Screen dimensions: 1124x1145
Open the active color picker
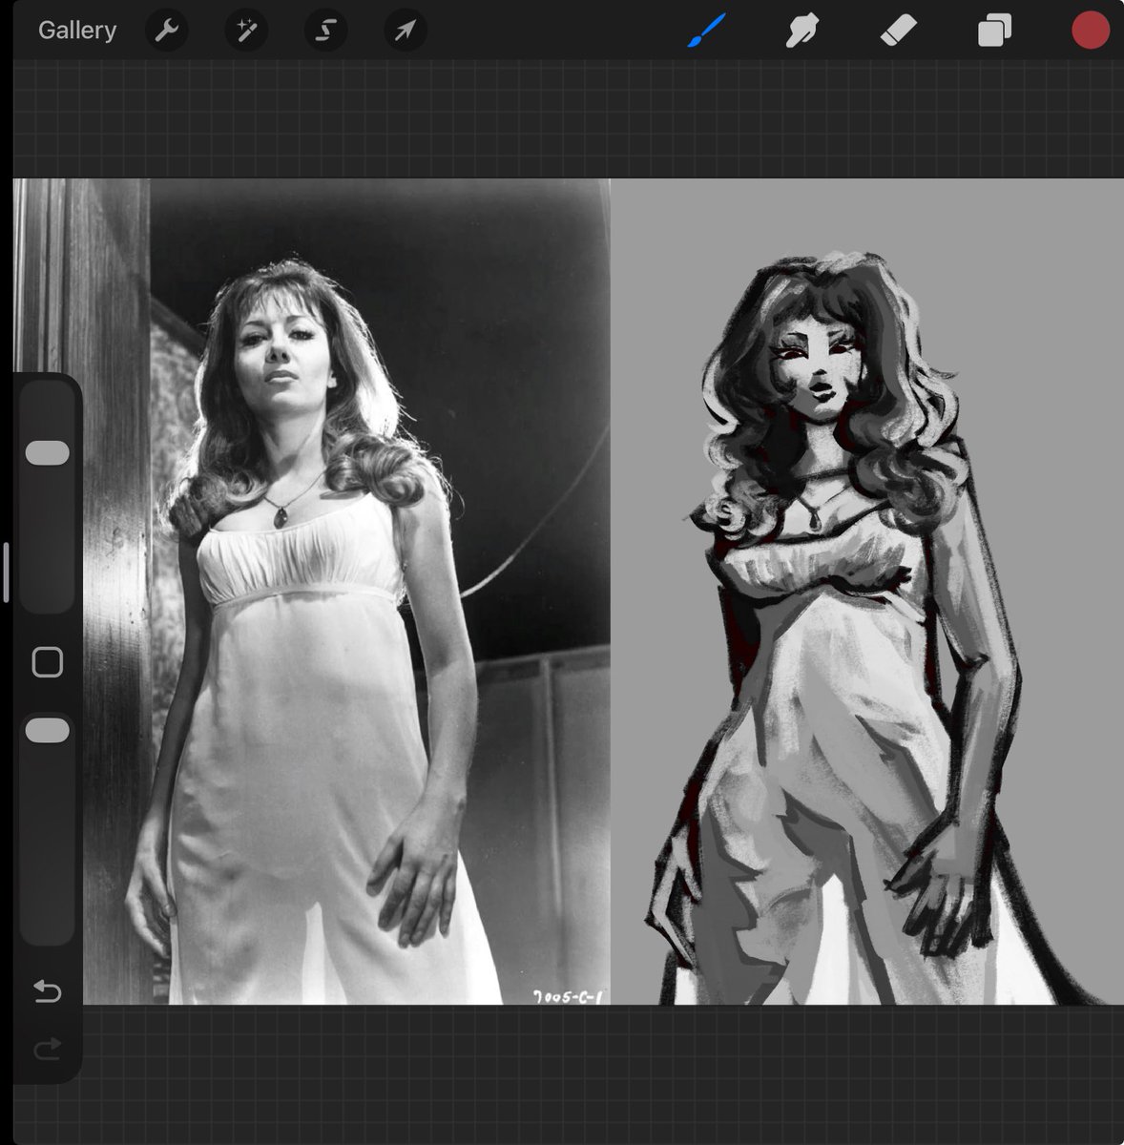click(x=1089, y=30)
